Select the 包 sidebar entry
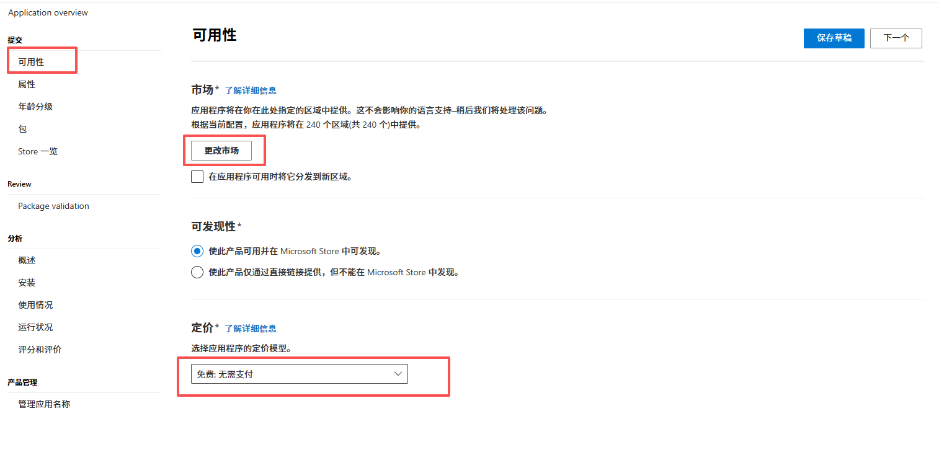 click(22, 129)
